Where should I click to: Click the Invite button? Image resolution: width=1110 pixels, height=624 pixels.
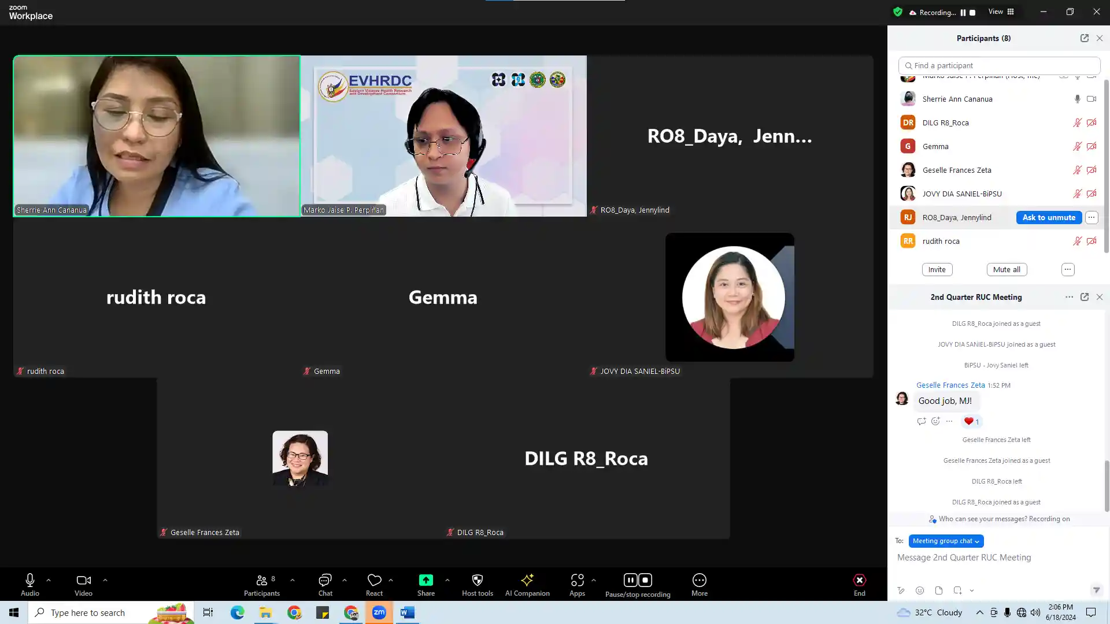[937, 270]
